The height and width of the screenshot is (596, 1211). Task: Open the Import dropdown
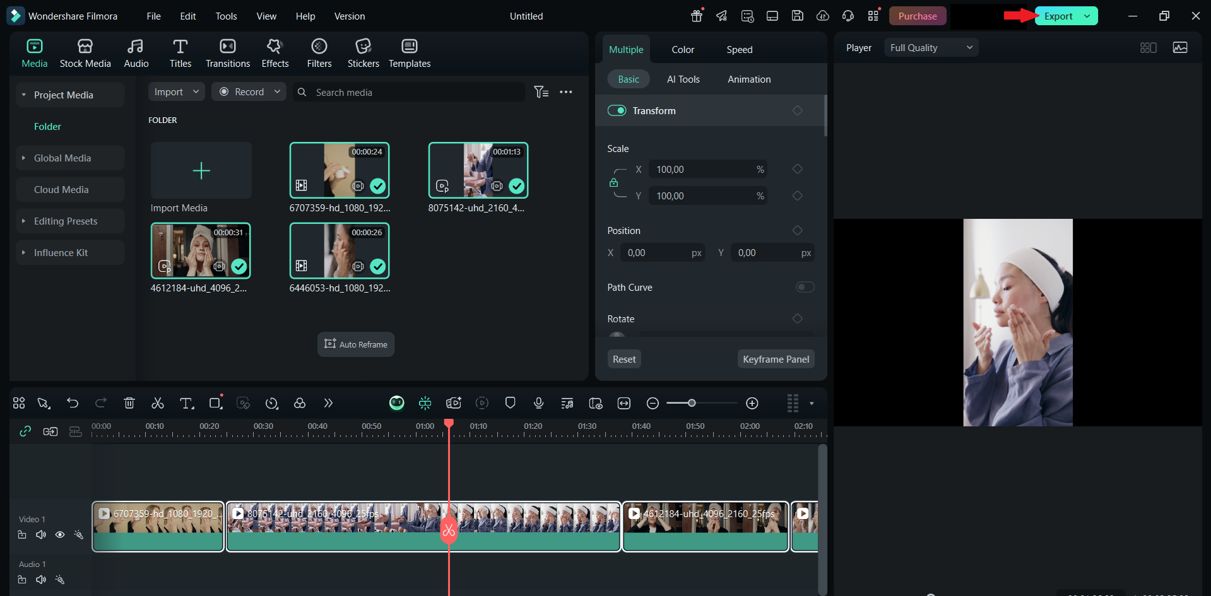[x=177, y=92]
